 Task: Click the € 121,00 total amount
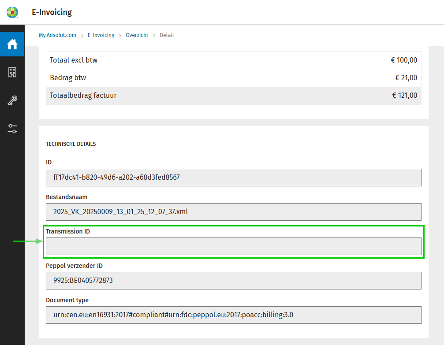404,96
